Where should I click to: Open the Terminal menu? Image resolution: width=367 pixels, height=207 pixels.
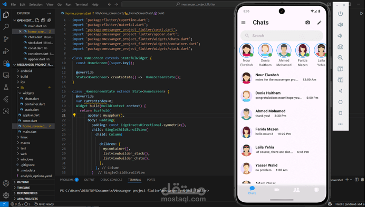point(81,4)
